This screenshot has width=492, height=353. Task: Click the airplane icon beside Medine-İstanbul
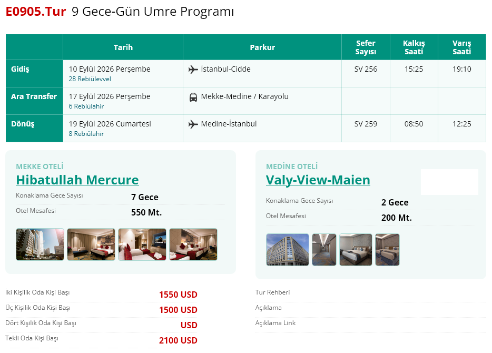pyautogui.click(x=193, y=124)
